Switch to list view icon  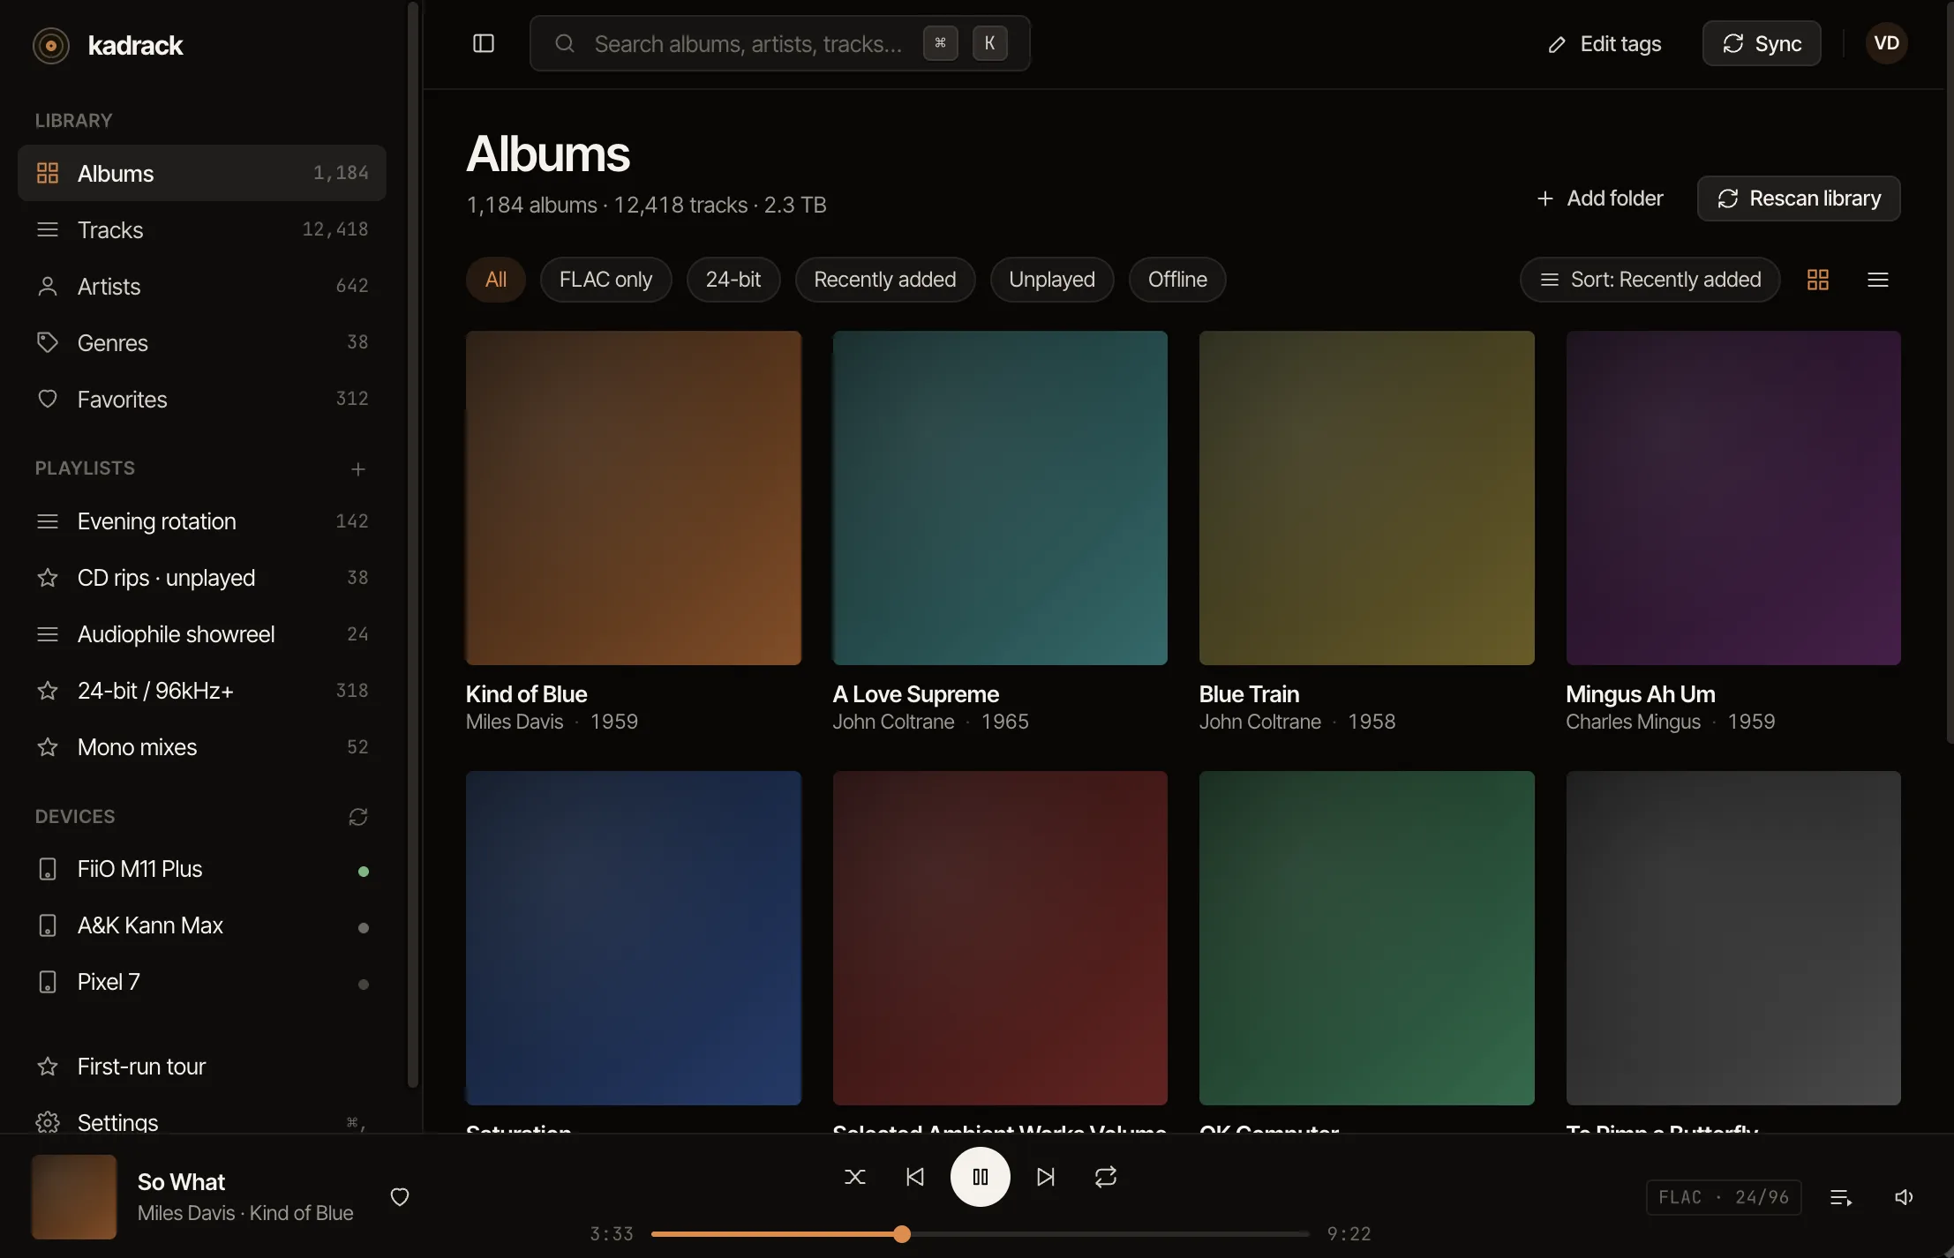pyautogui.click(x=1878, y=280)
